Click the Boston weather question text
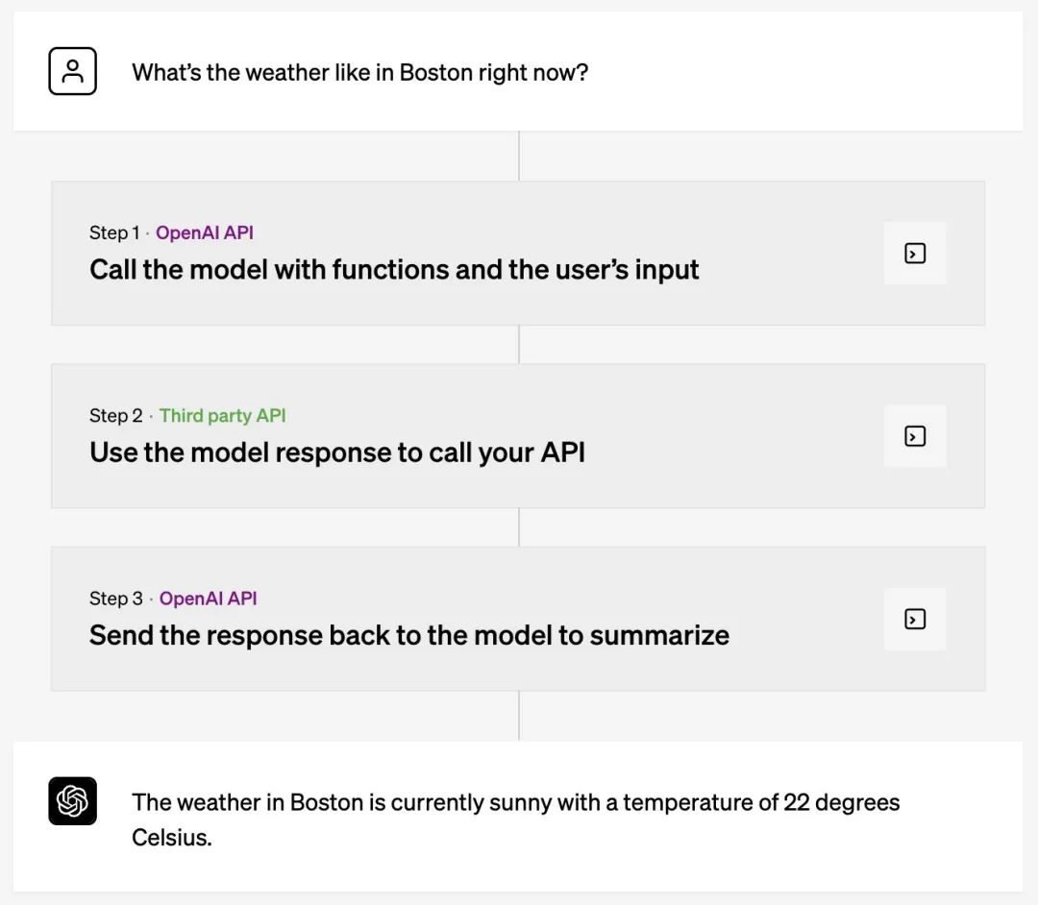The image size is (1038, 905). click(360, 72)
